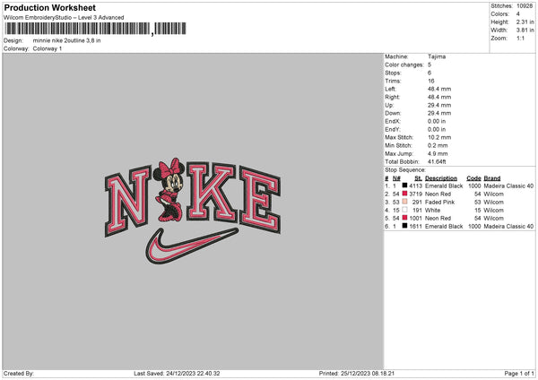Click the Width value '3.81 in'
This screenshot has height=380, width=538.
(x=525, y=30)
